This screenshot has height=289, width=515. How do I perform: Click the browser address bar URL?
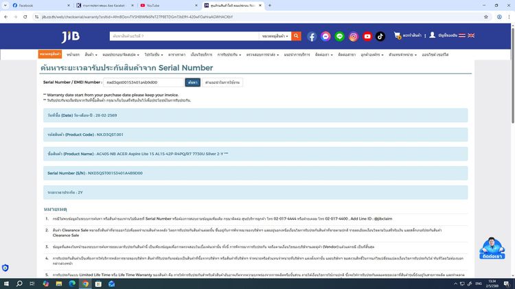pyautogui.click(x=137, y=16)
